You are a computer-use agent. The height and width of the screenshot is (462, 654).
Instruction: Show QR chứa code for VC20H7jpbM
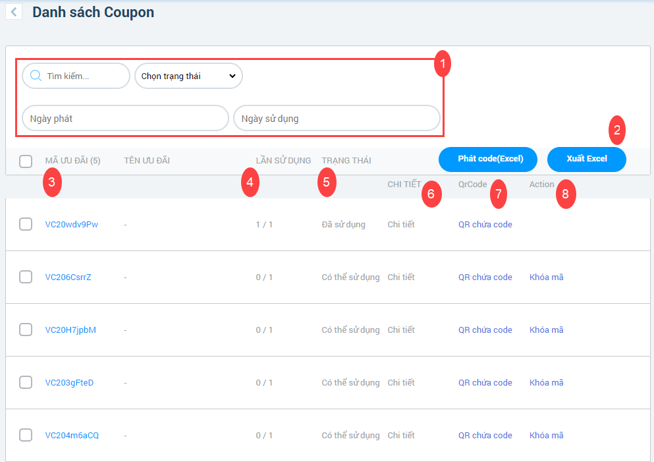click(485, 330)
